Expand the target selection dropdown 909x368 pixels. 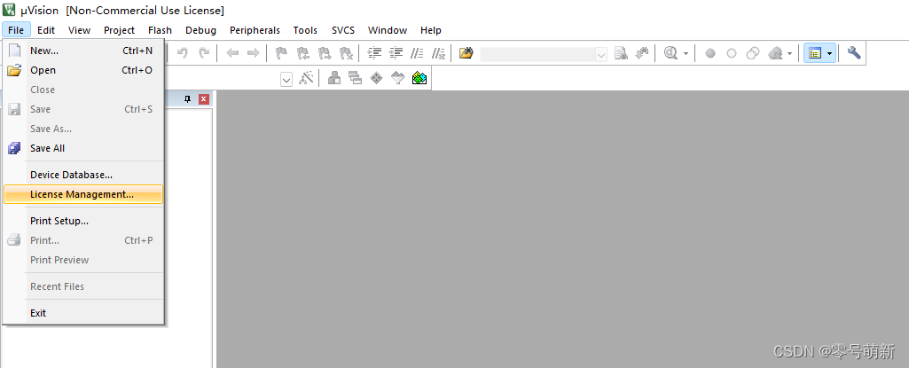[286, 80]
